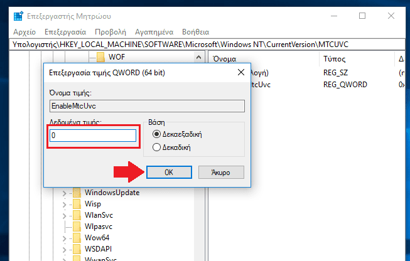410x261 pixels.
Task: Select the REG_QWORD type cell
Action: pos(345,85)
